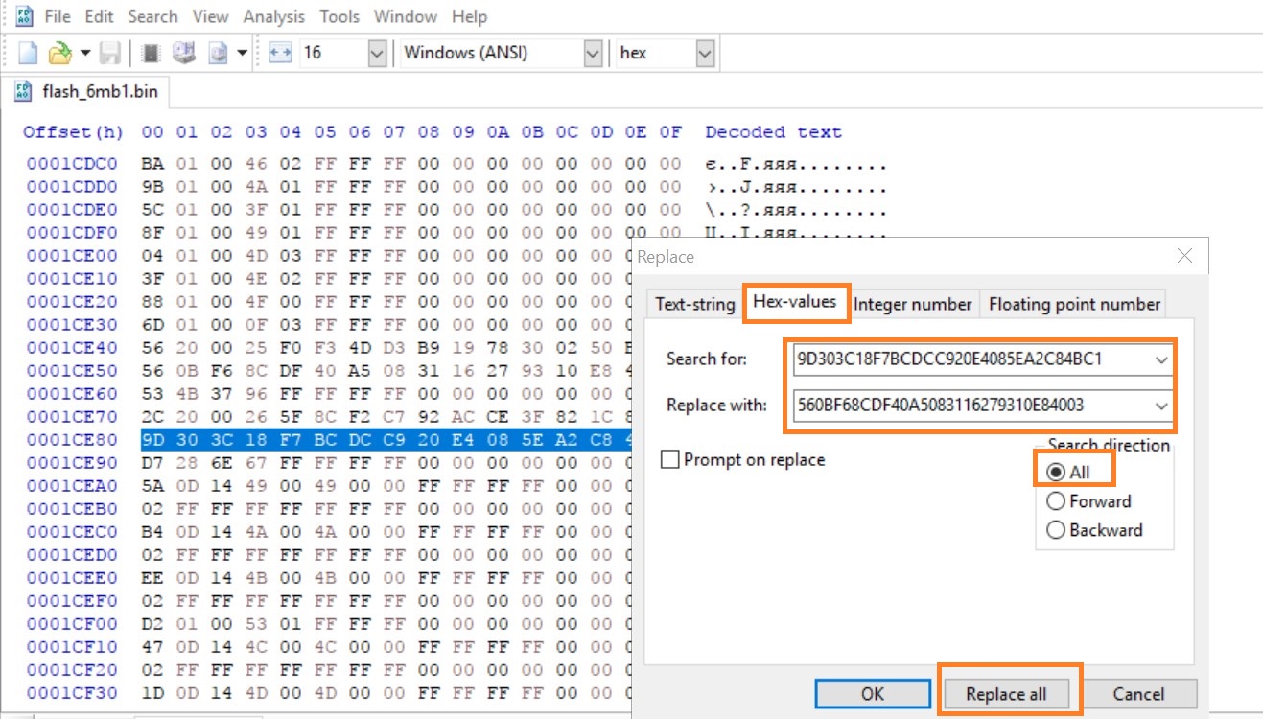This screenshot has height=719, width=1263.
Task: Select the Forward search direction
Action: point(1056,501)
